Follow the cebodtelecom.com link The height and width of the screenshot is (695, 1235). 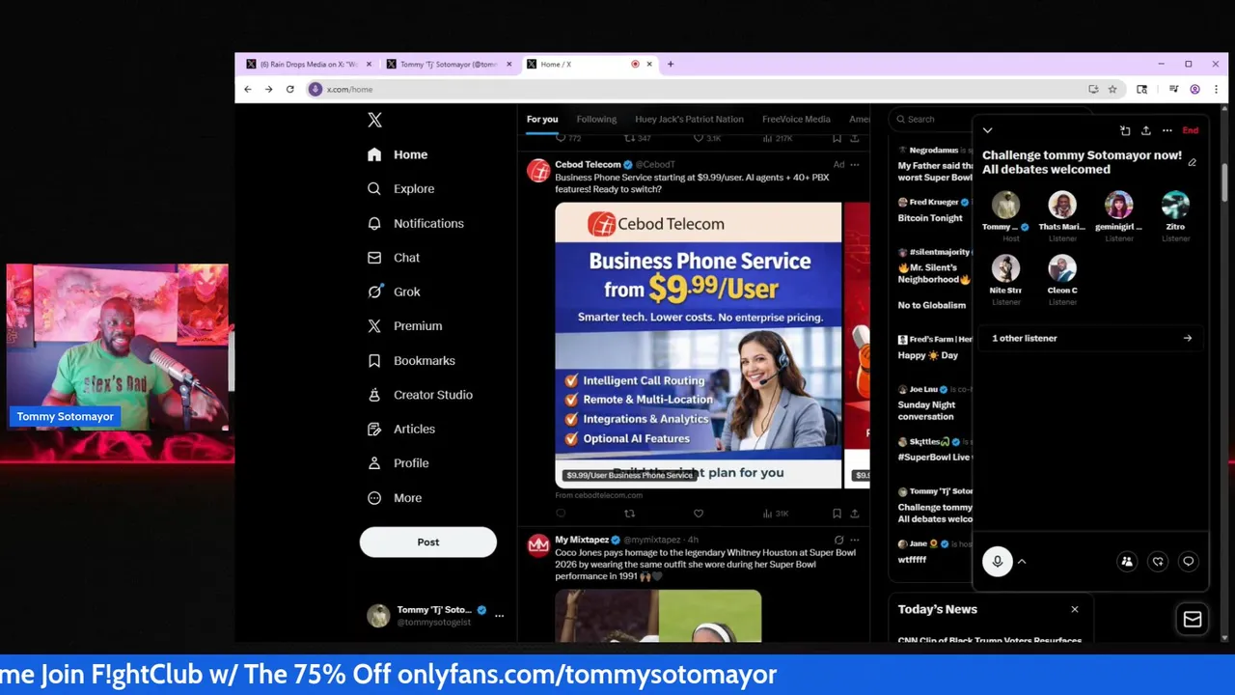tap(598, 495)
